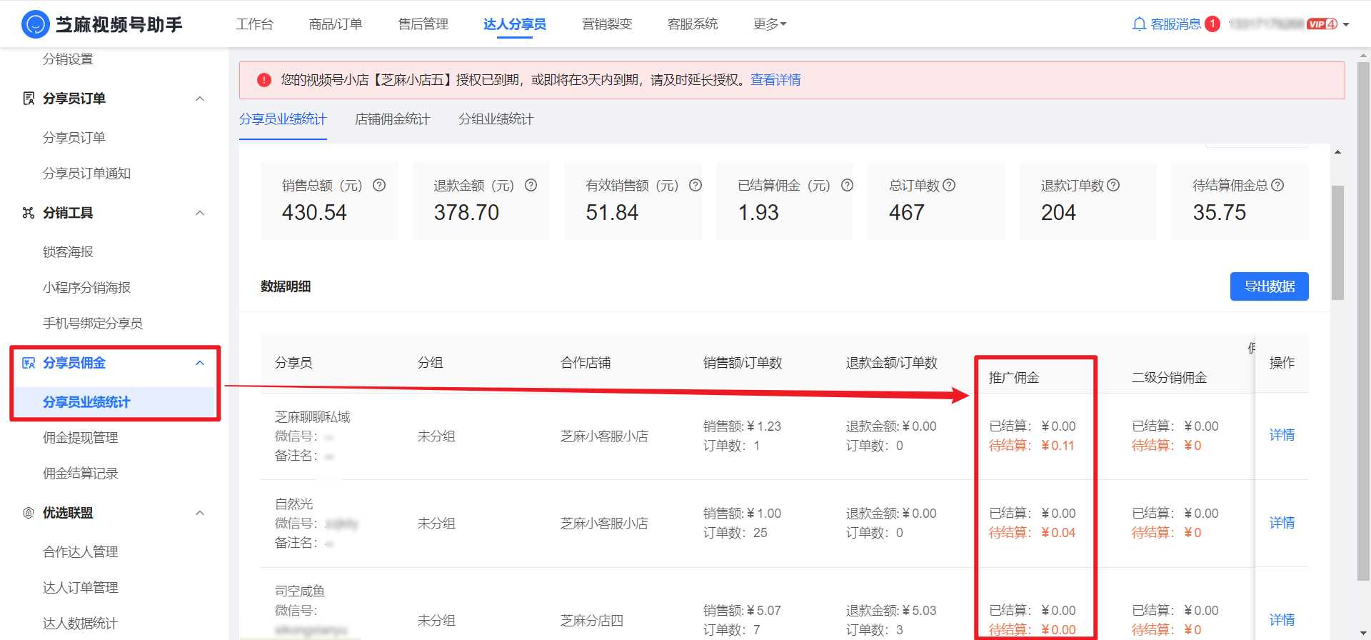Click the 分享员佣金 sidebar section icon
The width and height of the screenshot is (1371, 640).
[x=29, y=363]
